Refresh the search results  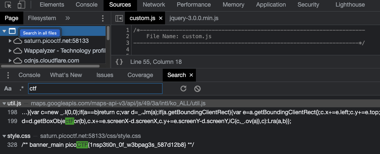(184, 89)
